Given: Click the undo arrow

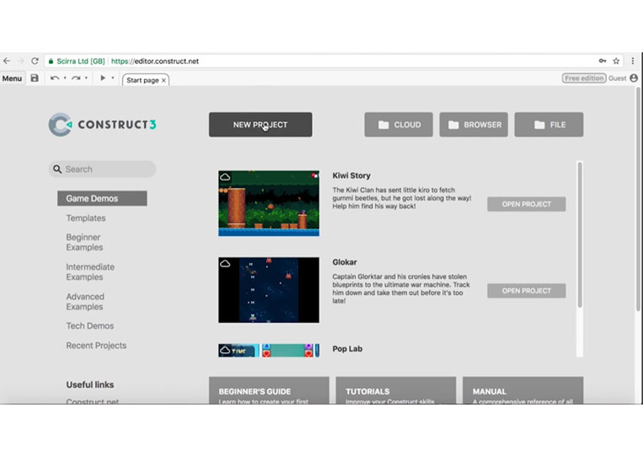Looking at the screenshot, I should [x=55, y=78].
